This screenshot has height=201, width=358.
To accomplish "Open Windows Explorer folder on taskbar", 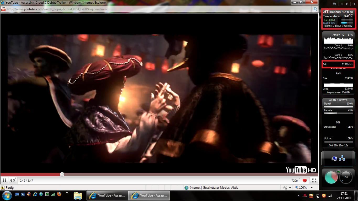I will [78, 195].
